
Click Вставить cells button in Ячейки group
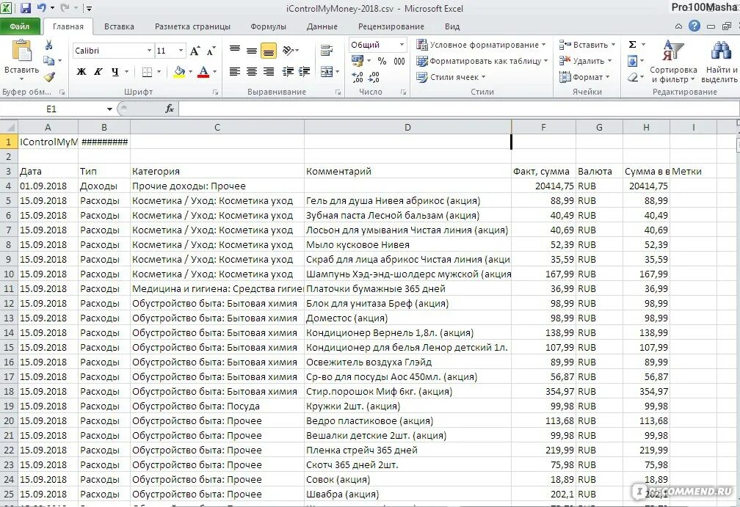point(587,45)
